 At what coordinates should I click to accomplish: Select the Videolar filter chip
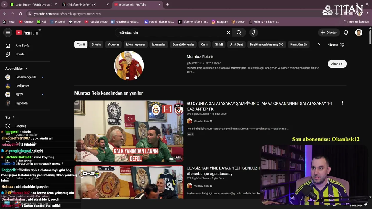click(113, 44)
